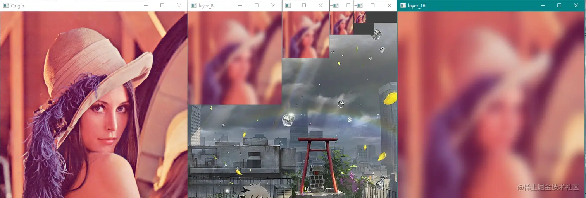
Task: Close the smallest Lena preview window
Action: pyautogui.click(x=389, y=6)
